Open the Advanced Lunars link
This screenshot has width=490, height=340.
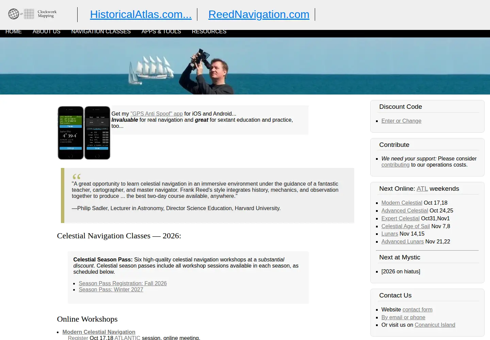click(x=403, y=242)
